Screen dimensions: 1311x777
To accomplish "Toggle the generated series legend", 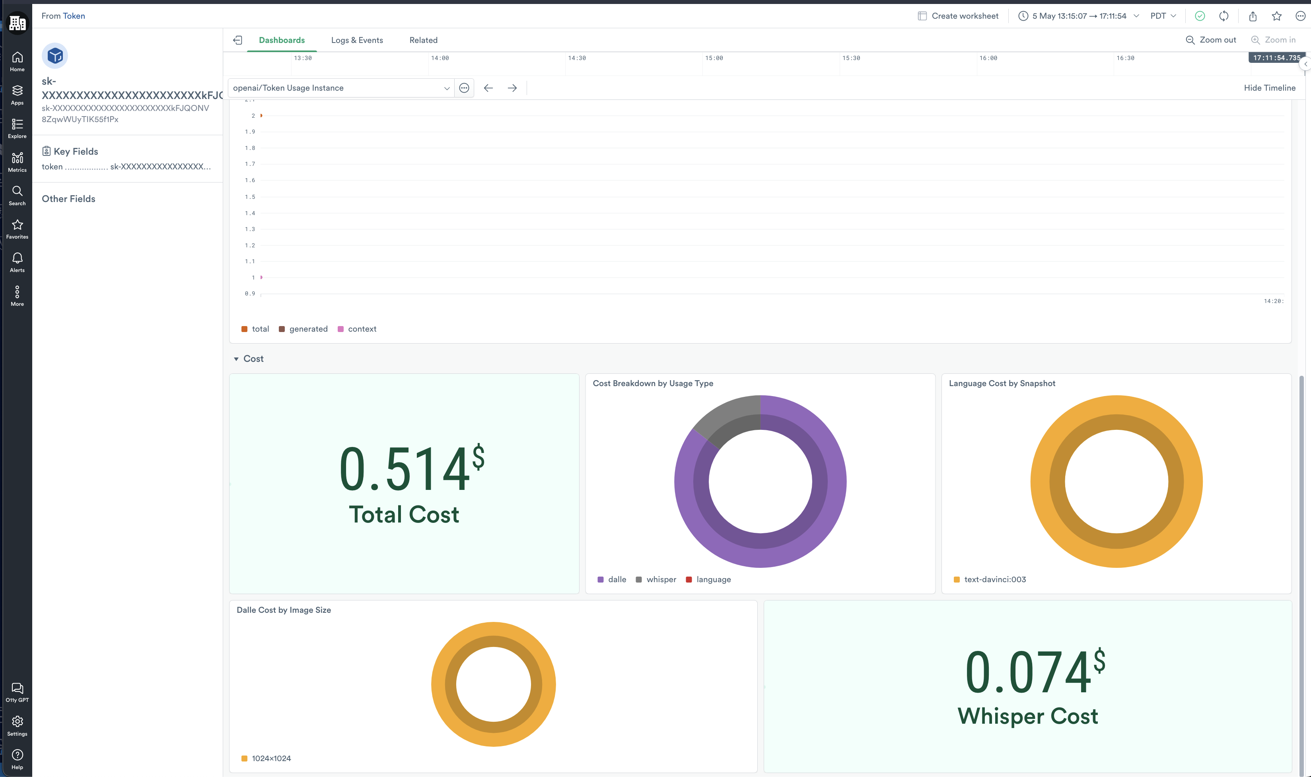I will point(303,329).
